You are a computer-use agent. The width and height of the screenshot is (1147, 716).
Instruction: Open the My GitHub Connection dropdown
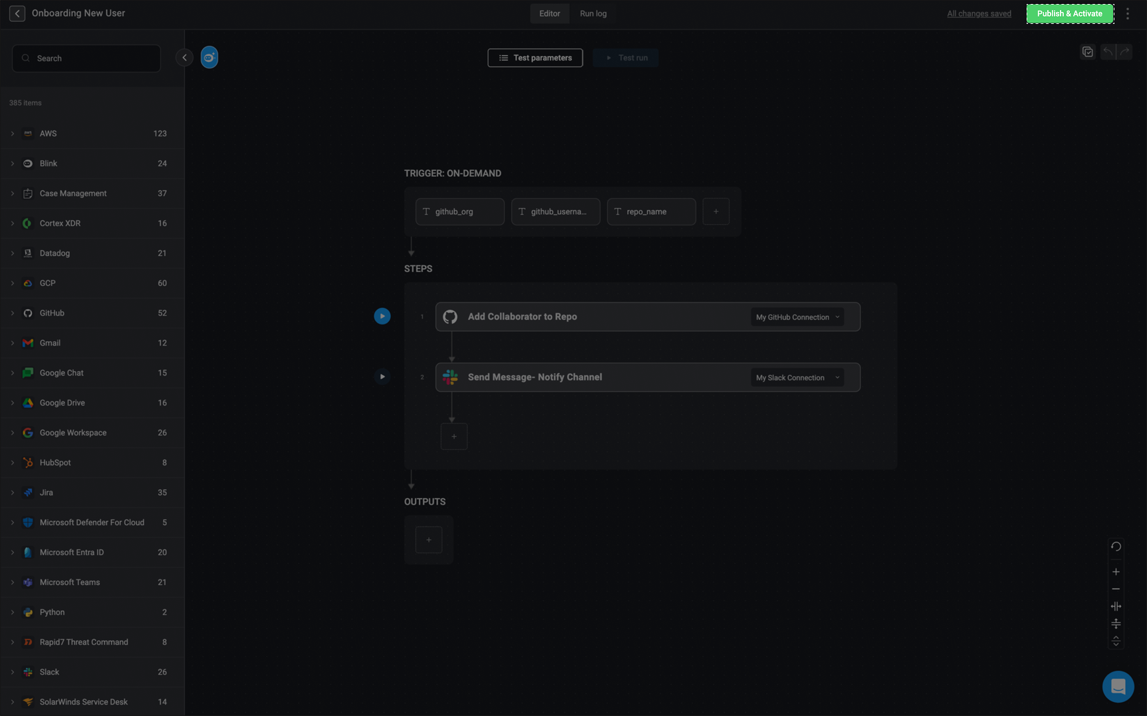point(797,317)
